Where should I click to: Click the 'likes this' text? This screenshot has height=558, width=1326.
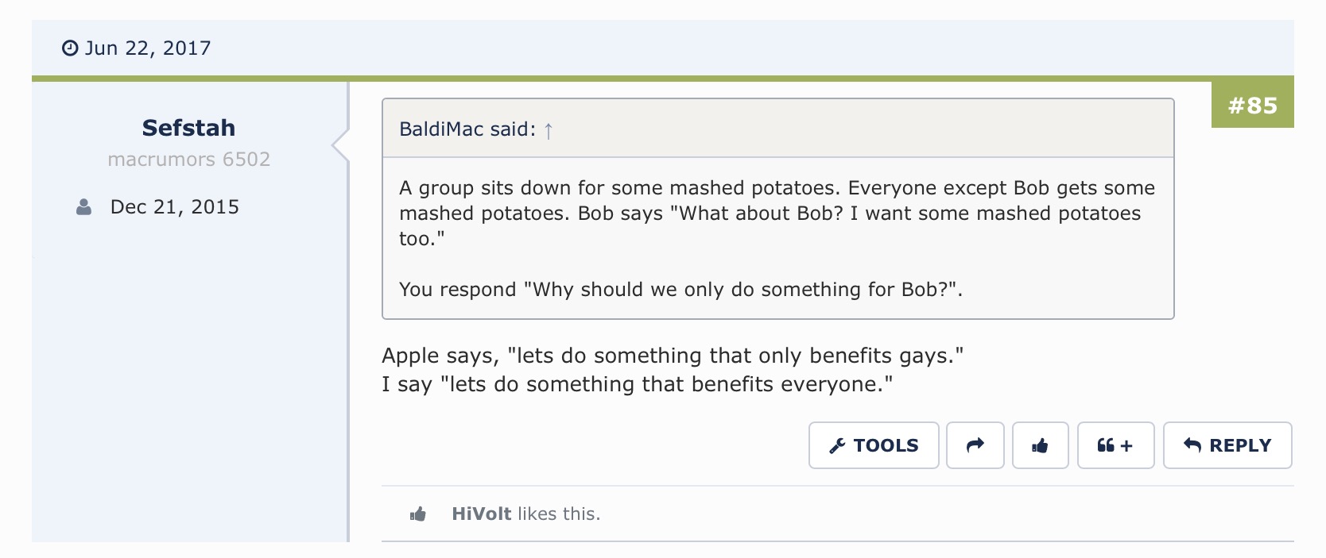(559, 514)
